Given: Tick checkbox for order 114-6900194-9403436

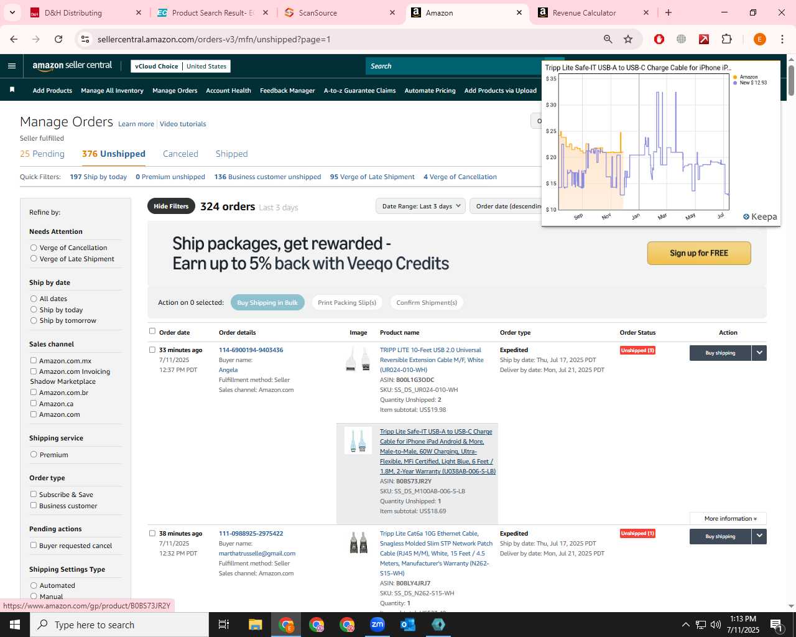Looking at the screenshot, I should tap(152, 350).
